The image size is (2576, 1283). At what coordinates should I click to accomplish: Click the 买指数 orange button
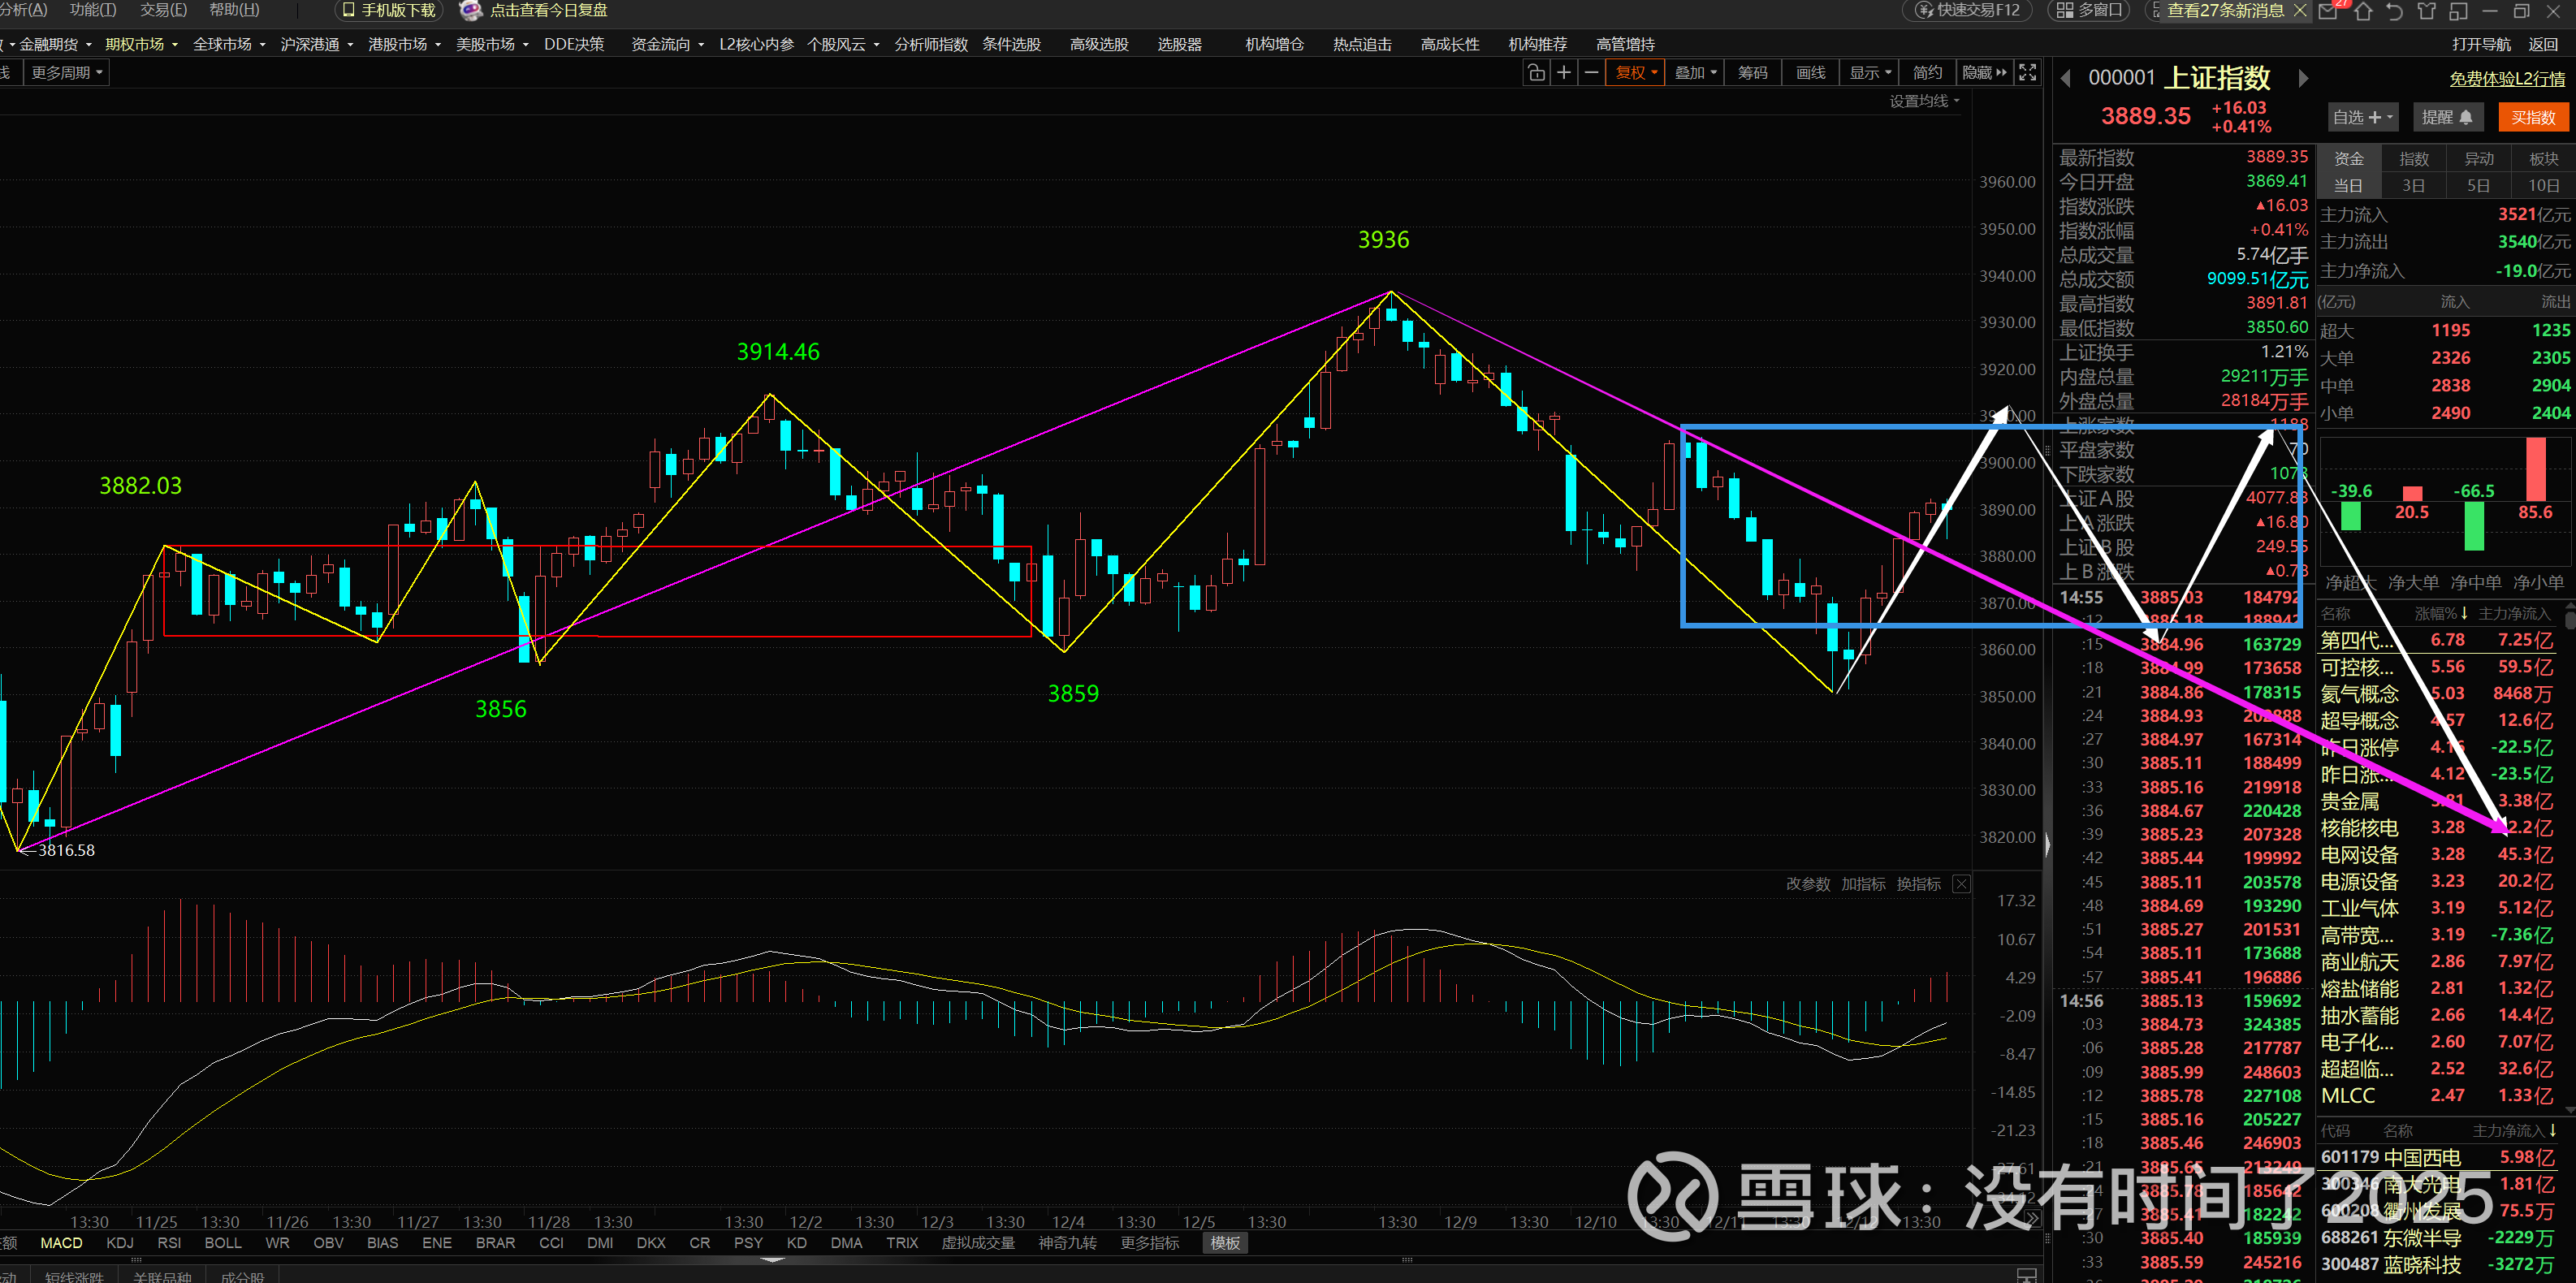2533,117
